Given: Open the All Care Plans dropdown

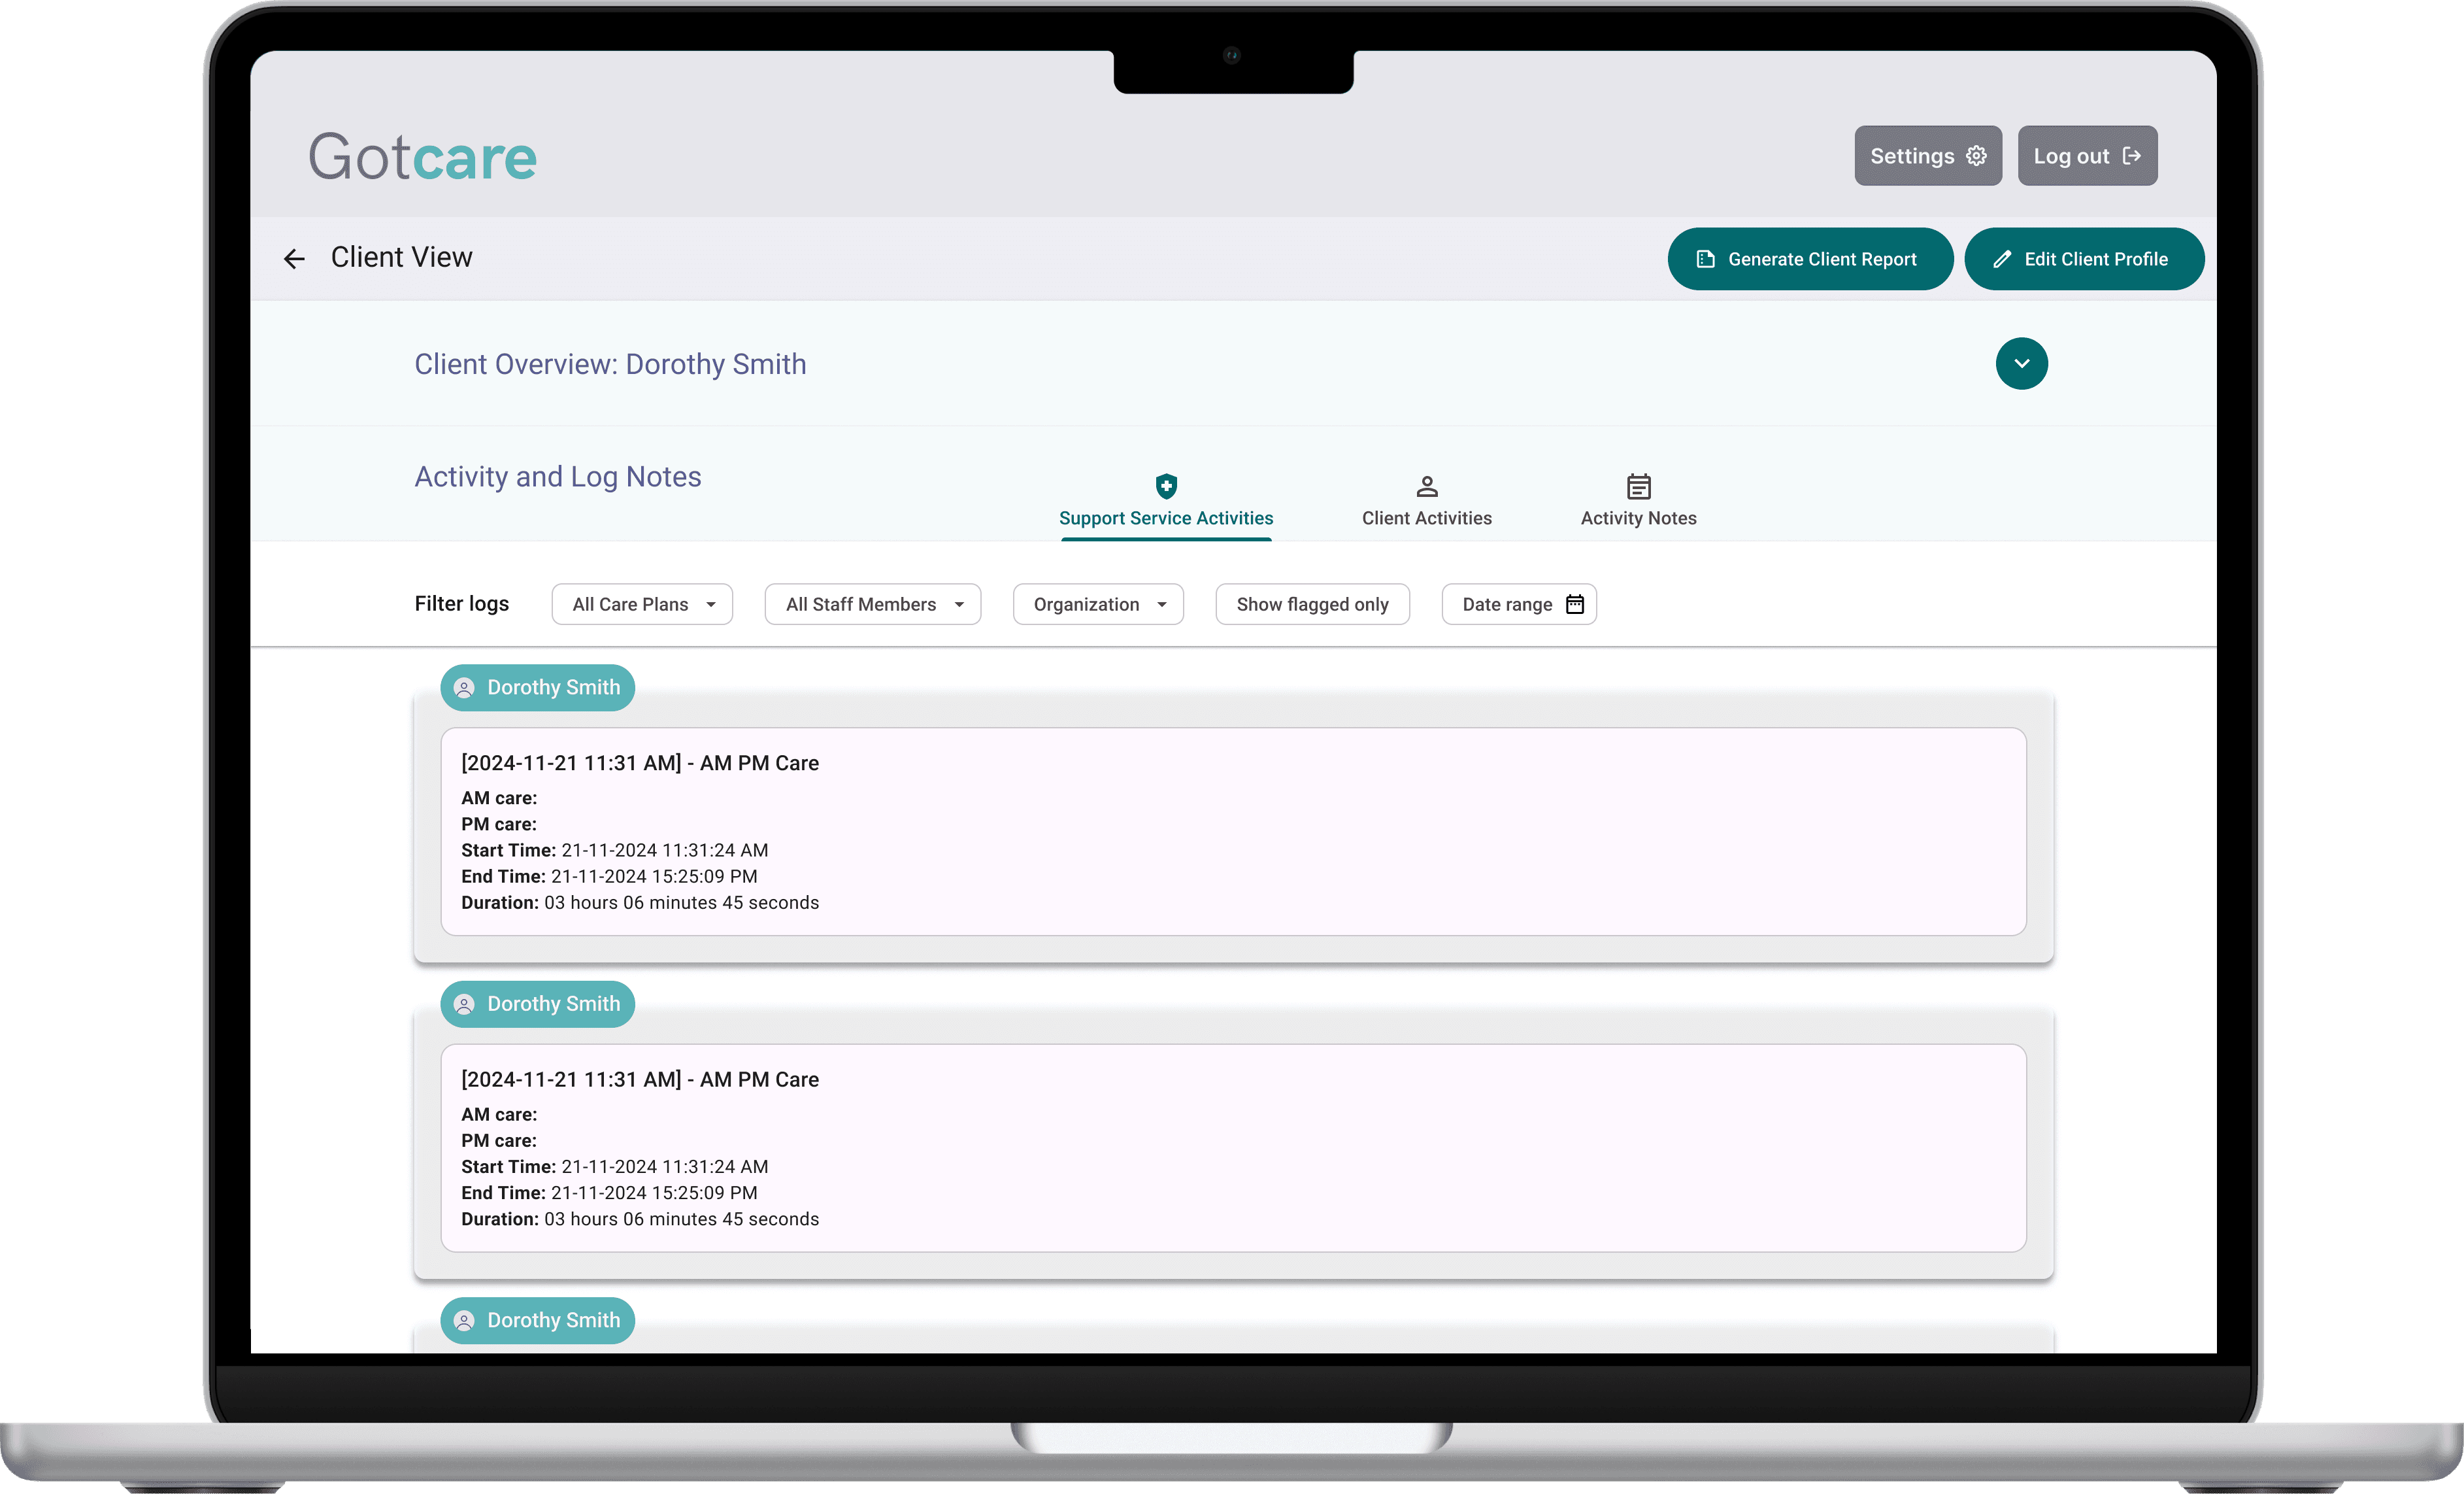Looking at the screenshot, I should 642,604.
